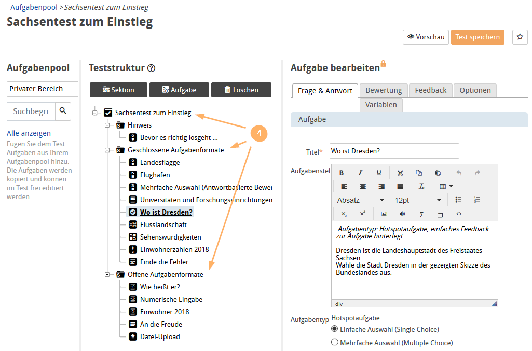Insert an image in the task editor

point(384,214)
